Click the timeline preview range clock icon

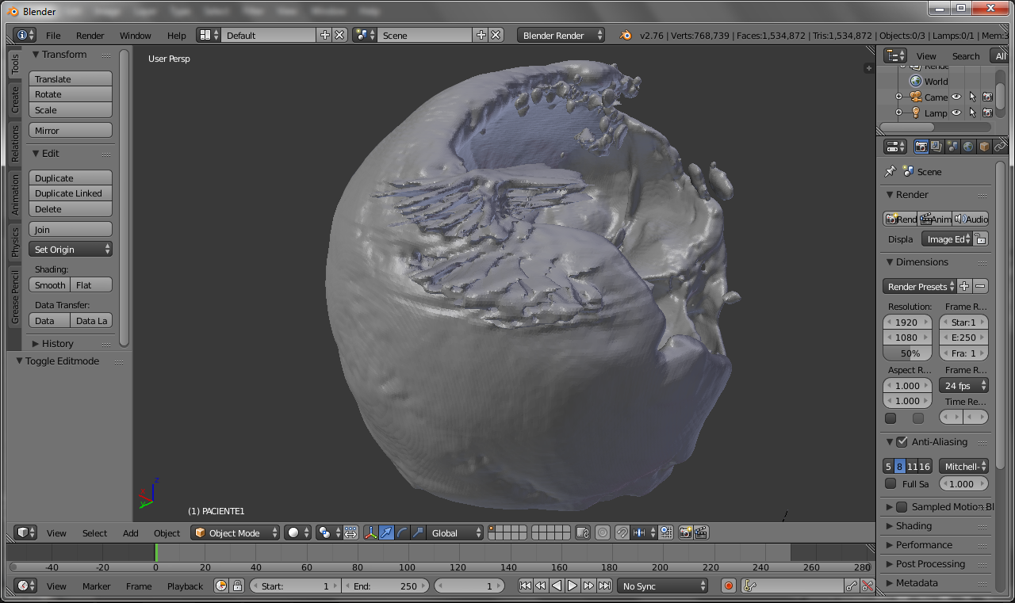220,586
